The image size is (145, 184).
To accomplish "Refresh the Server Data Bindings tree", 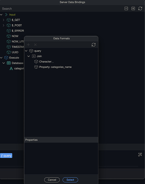I will (x=140, y=8).
